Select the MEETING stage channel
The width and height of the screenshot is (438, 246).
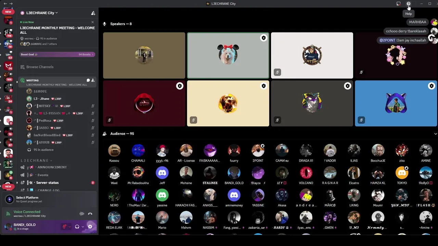57,82
